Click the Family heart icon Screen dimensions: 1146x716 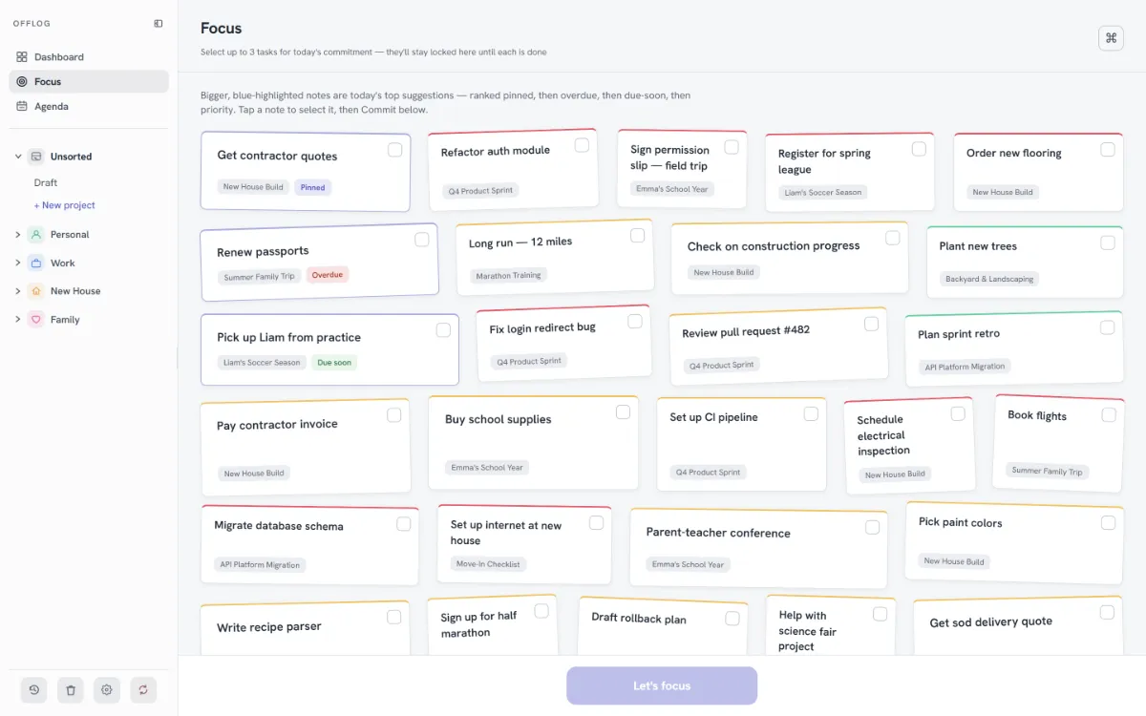[35, 320]
